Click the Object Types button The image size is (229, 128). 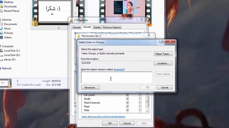163,54
